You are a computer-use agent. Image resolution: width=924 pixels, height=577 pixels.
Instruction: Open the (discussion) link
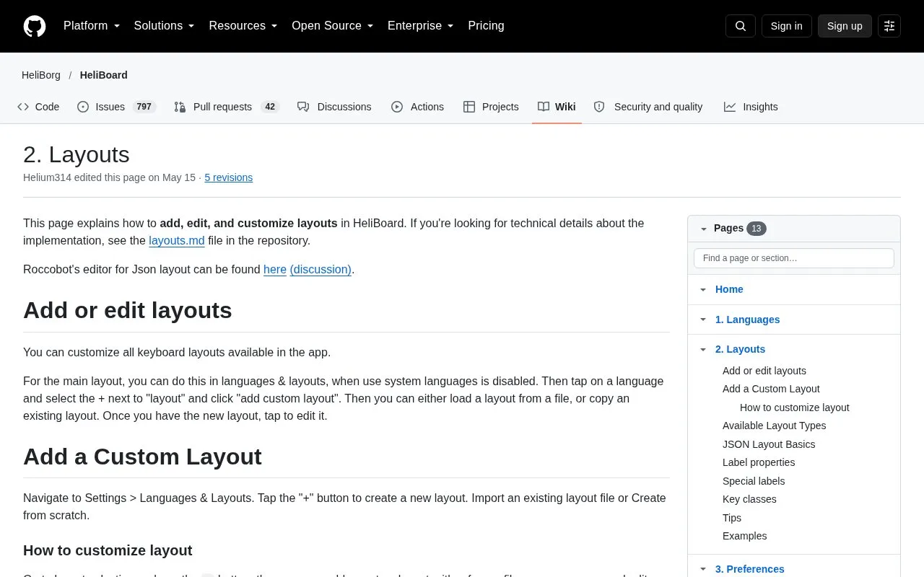point(321,270)
